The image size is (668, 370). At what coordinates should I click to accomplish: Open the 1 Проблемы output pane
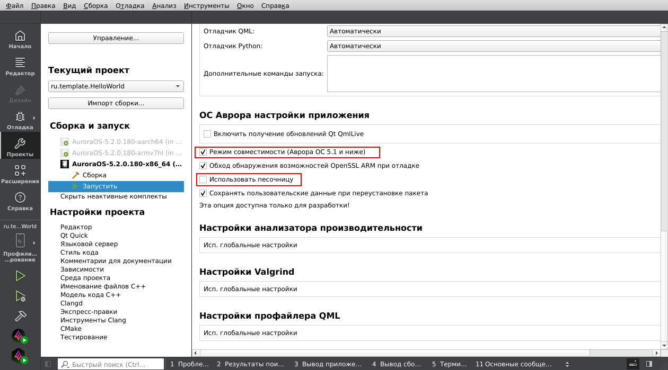pyautogui.click(x=190, y=364)
